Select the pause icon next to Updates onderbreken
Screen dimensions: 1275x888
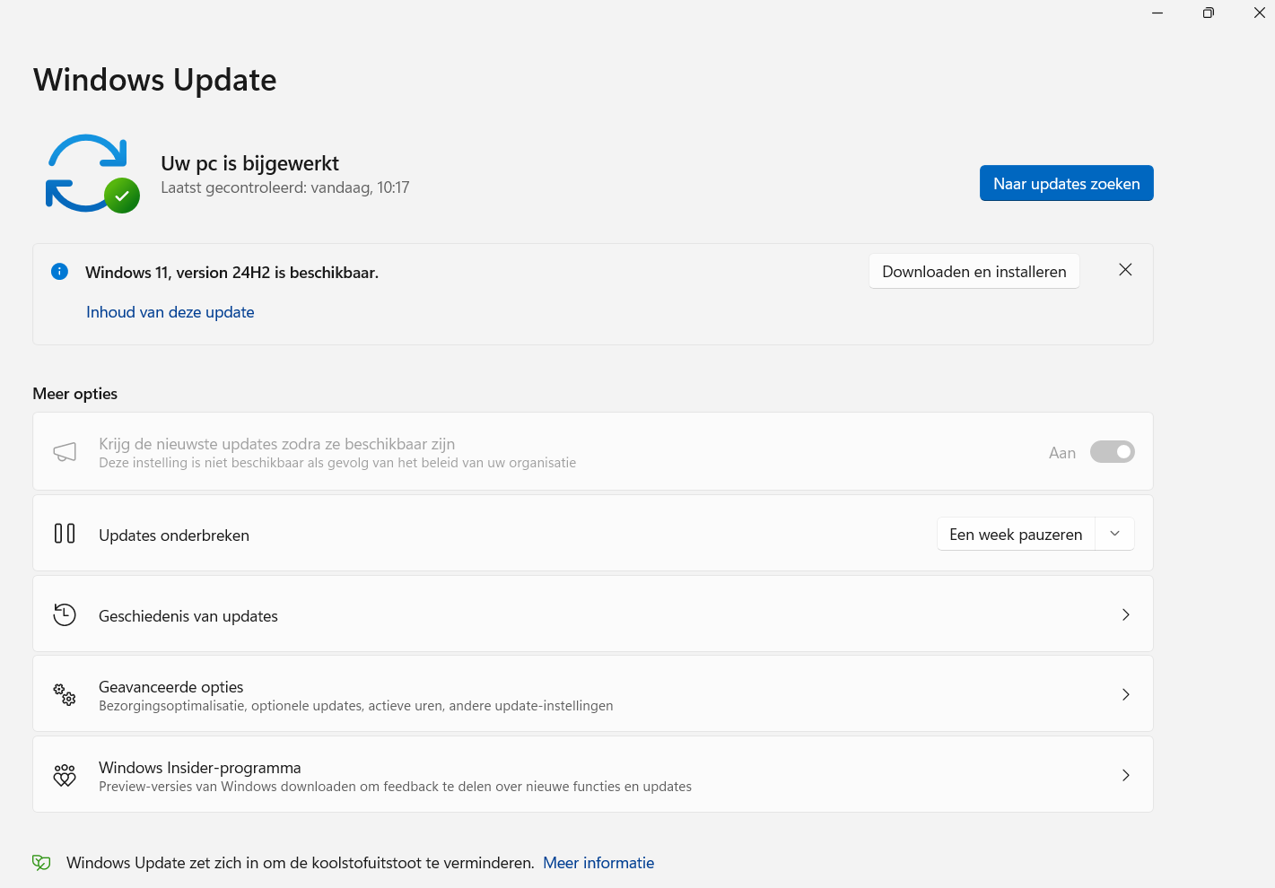65,533
